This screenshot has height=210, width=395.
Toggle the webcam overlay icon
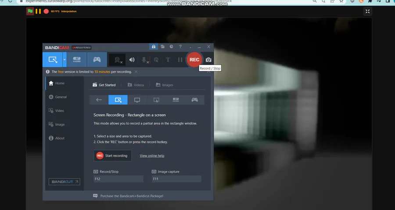click(118, 60)
